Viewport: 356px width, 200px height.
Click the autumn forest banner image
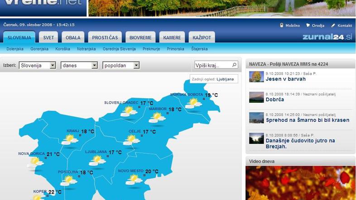point(221,8)
